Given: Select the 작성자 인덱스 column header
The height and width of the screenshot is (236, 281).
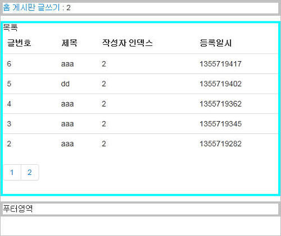Looking at the screenshot, I should coord(128,43).
